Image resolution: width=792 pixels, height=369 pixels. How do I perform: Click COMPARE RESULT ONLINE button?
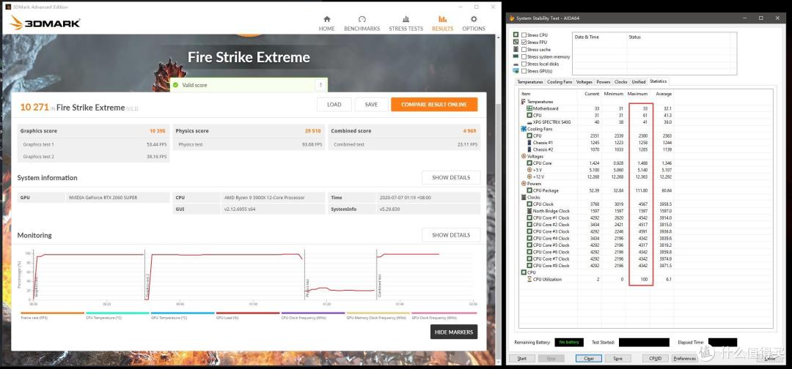pos(434,105)
